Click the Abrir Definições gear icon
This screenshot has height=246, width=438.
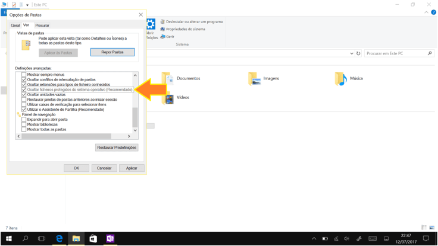[x=151, y=25]
